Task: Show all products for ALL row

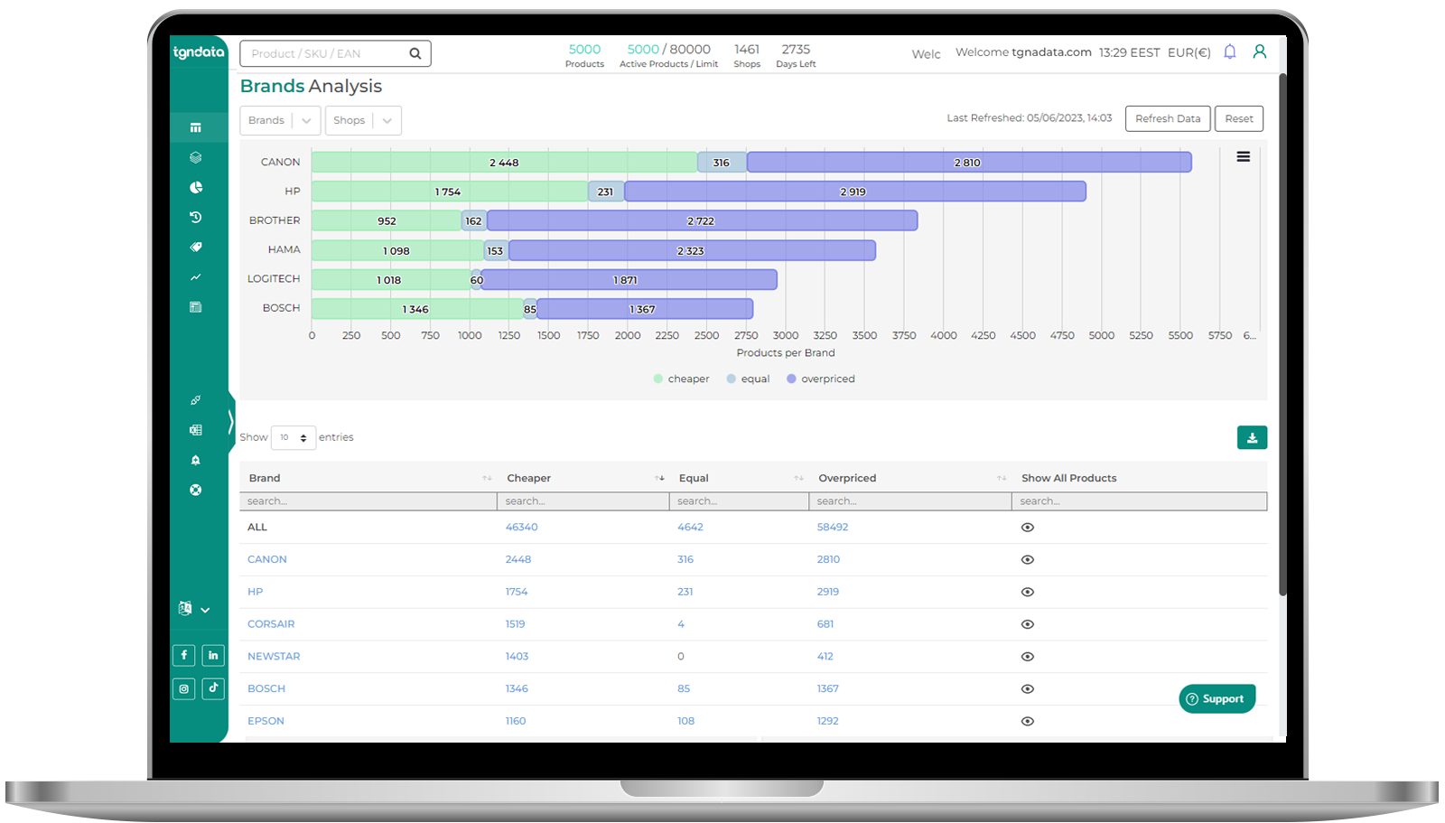Action: (1027, 528)
